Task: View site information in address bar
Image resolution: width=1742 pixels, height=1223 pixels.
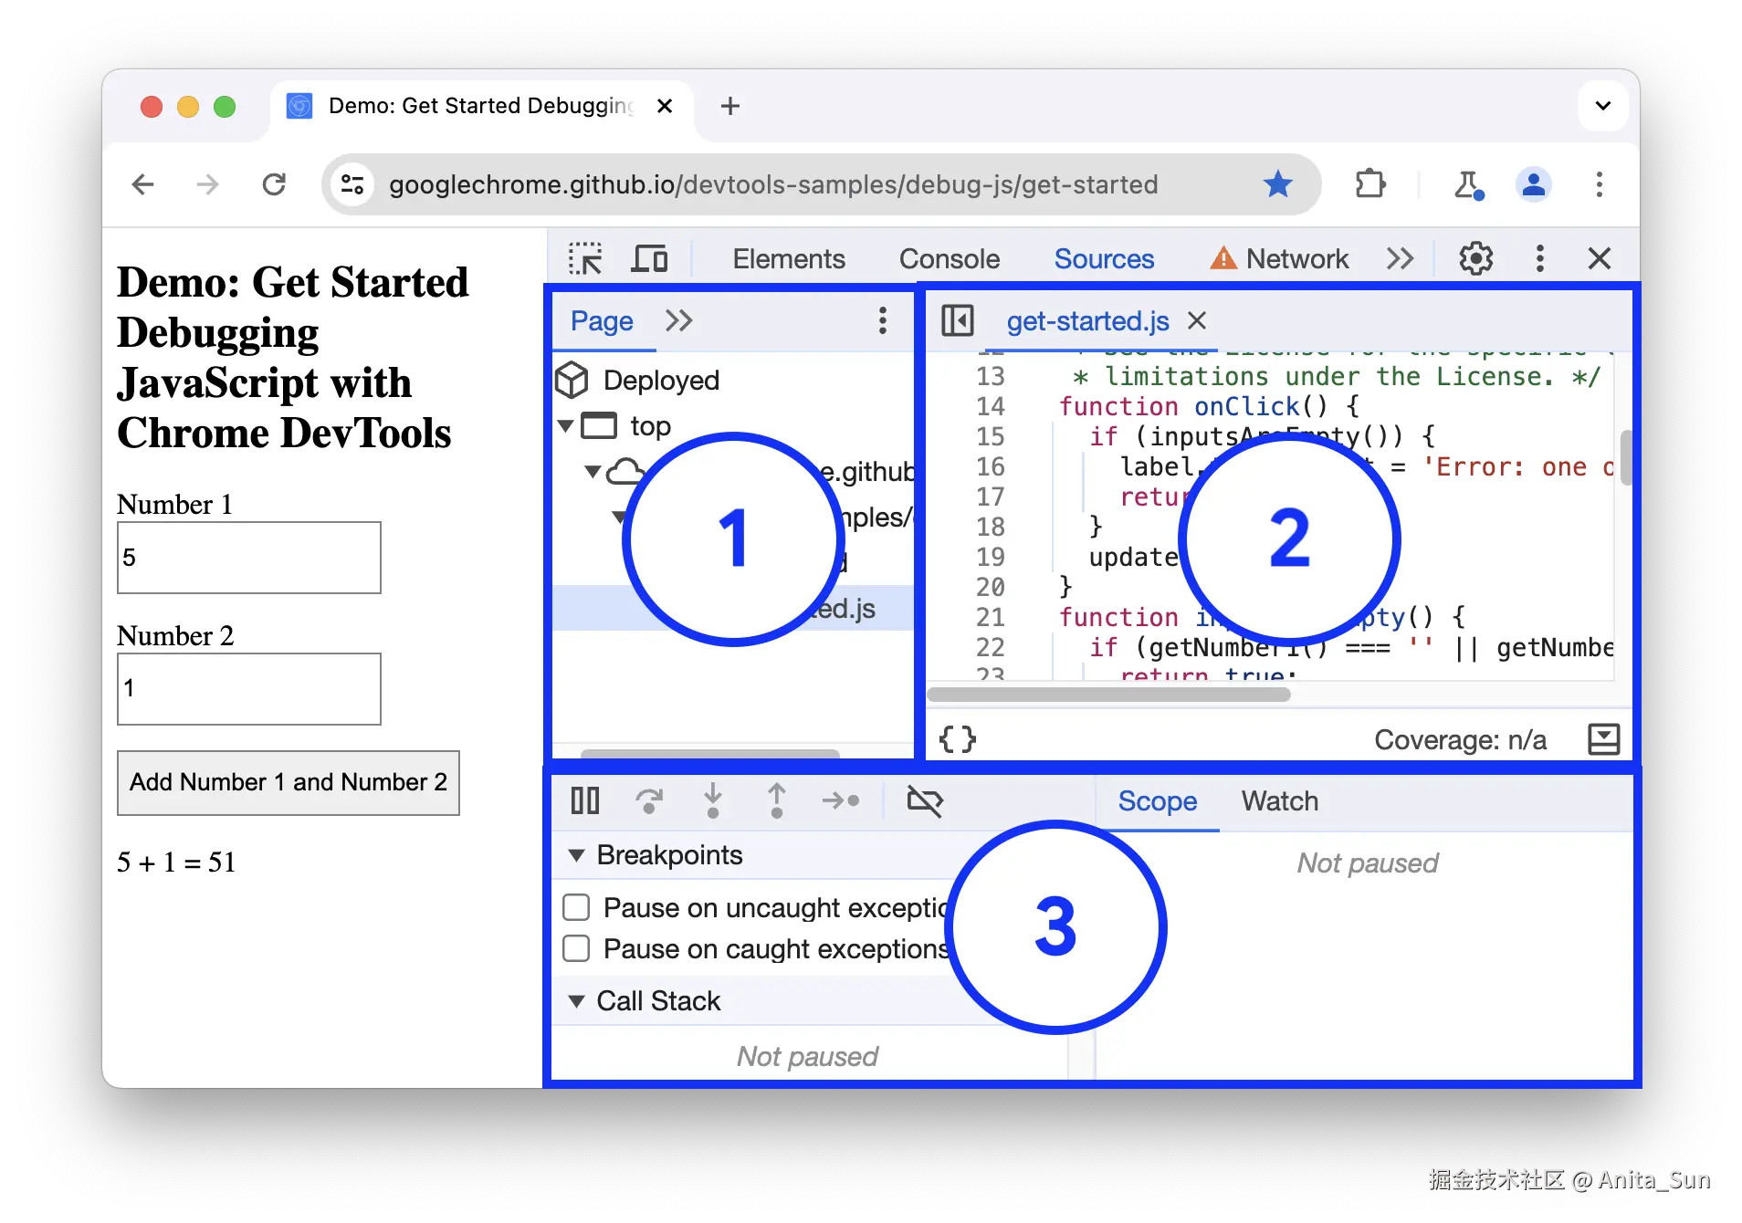Action: 353,185
